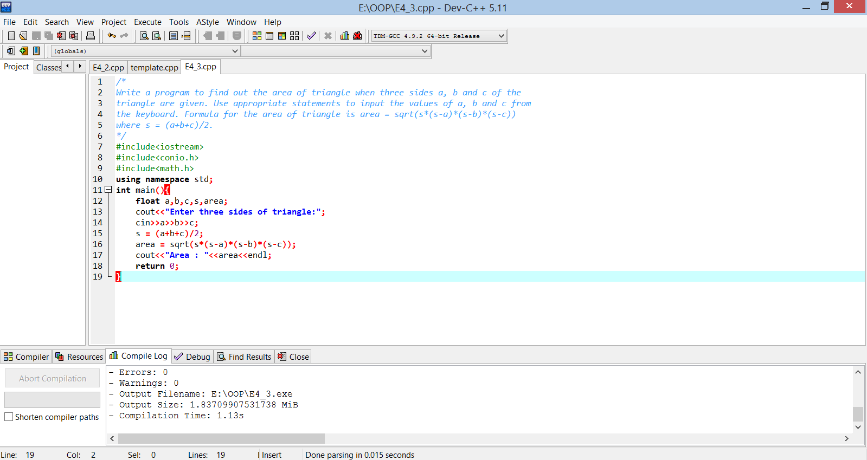The height and width of the screenshot is (460, 867).
Task: Click the Close file toolbar icon
Action: point(61,36)
